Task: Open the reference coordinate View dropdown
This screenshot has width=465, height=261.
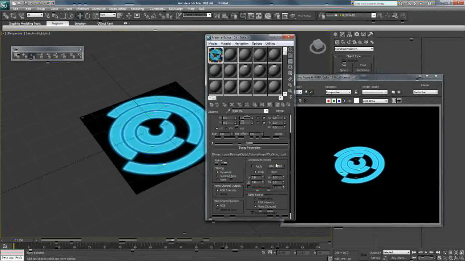Action: (108, 15)
